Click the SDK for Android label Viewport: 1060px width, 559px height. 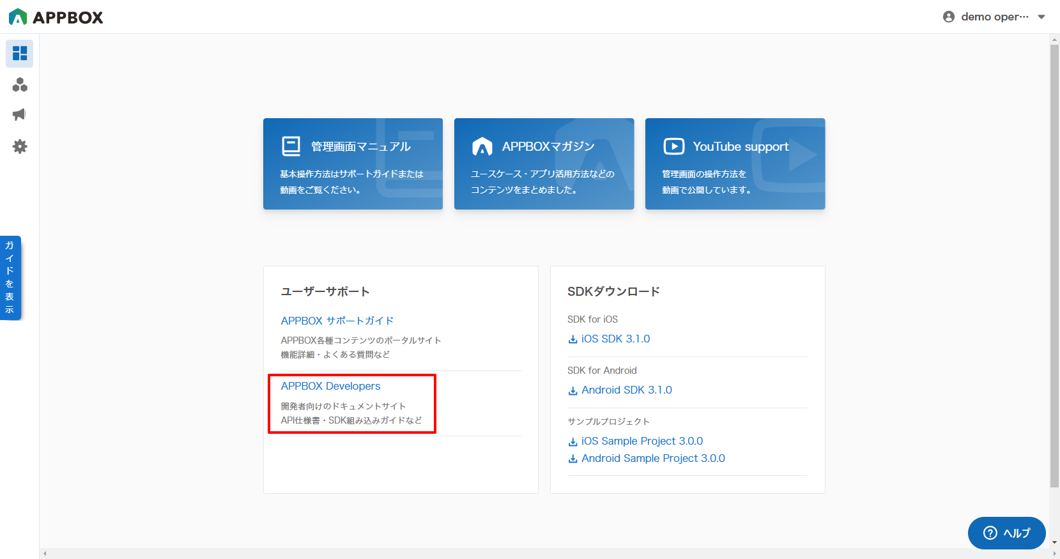[x=602, y=371]
